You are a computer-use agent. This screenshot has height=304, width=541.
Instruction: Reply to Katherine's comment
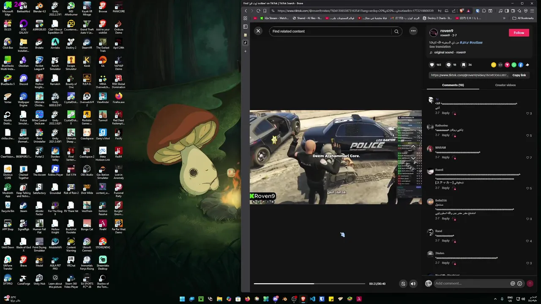[x=445, y=135]
